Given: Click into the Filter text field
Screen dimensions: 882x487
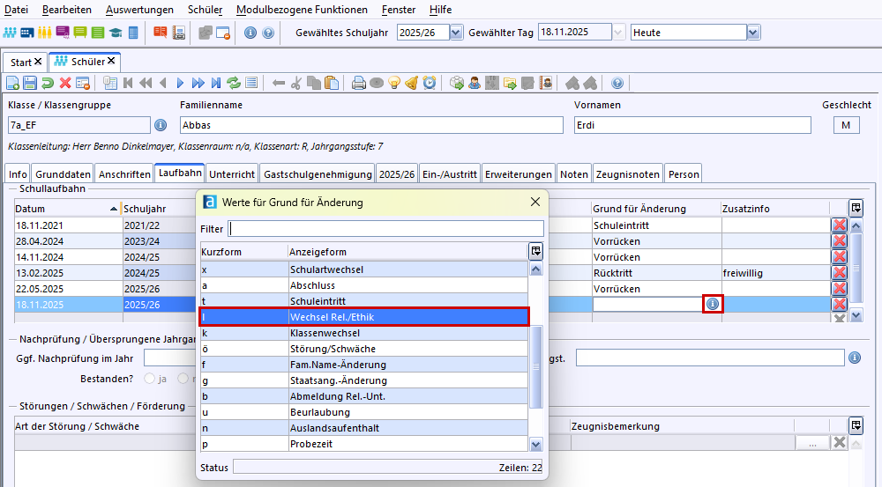Looking at the screenshot, I should tap(385, 229).
